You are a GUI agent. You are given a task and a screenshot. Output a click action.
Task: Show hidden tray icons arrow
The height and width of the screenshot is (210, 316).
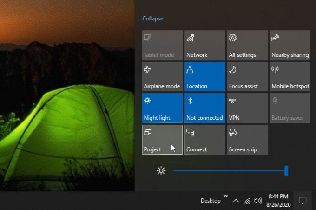[x=236, y=201]
